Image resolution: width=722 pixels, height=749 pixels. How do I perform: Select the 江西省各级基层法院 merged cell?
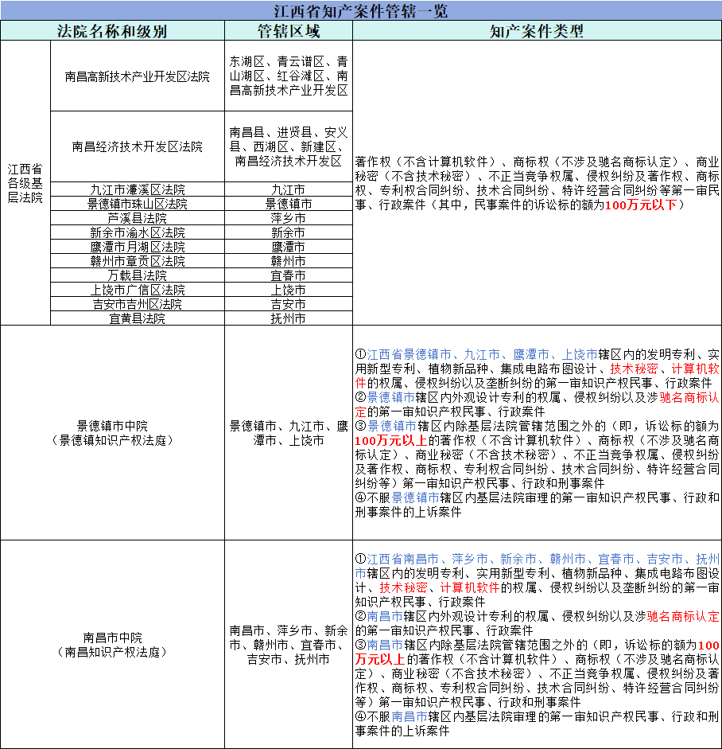click(x=25, y=183)
